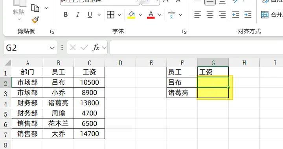Align text right

pos(222,15)
